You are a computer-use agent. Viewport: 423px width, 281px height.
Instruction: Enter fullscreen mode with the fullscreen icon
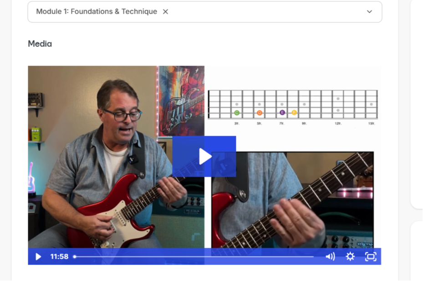pyautogui.click(x=371, y=256)
